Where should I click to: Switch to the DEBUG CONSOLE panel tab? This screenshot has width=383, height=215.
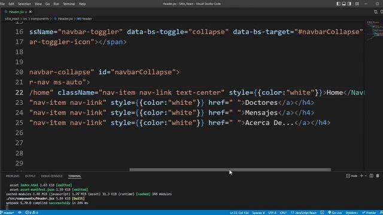click(x=51, y=176)
